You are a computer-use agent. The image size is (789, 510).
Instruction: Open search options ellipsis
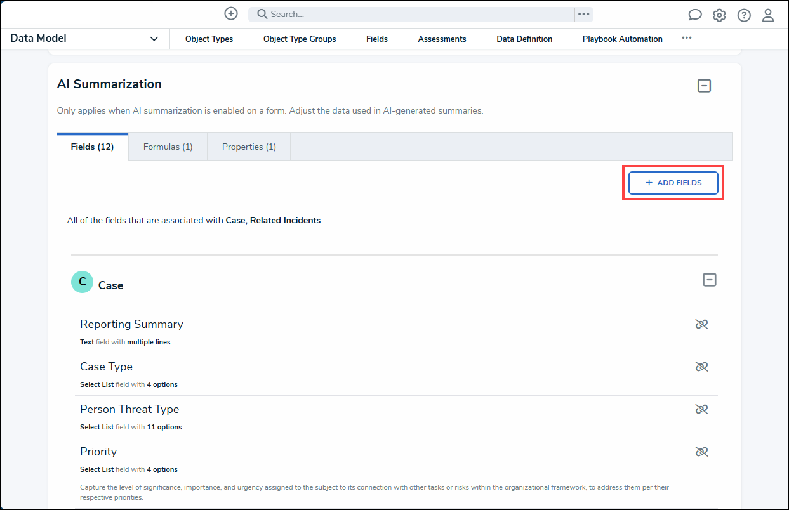point(584,14)
